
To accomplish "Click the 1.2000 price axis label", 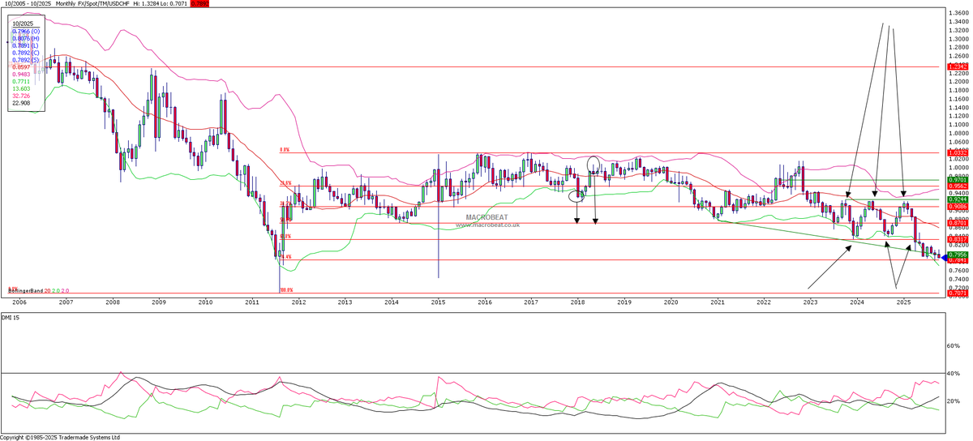I will pyautogui.click(x=958, y=81).
